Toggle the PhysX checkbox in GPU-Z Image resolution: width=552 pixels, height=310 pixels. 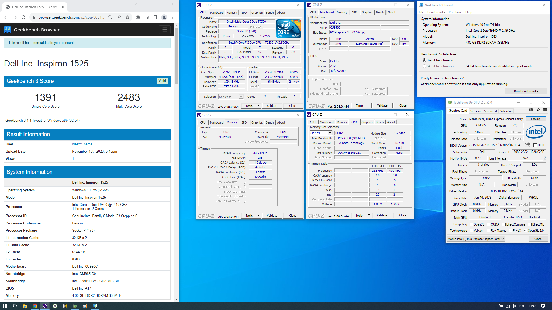pyautogui.click(x=510, y=231)
